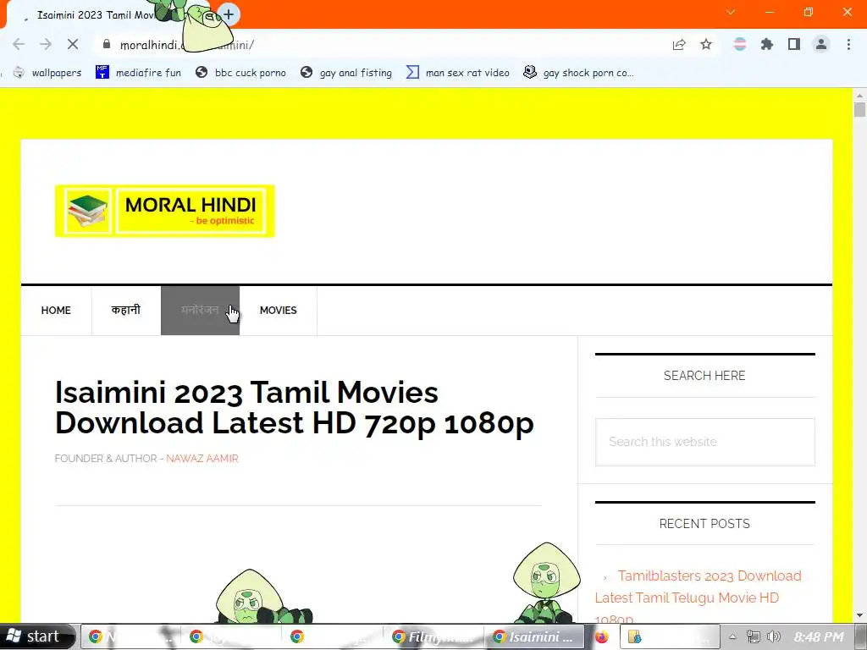Open the Tamilblasters 2023 Download recent post
The width and height of the screenshot is (867, 650).
click(x=698, y=598)
